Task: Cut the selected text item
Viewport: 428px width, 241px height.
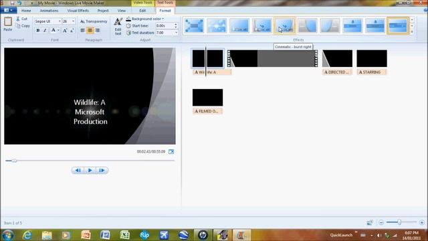Action: pyautogui.click(x=21, y=19)
